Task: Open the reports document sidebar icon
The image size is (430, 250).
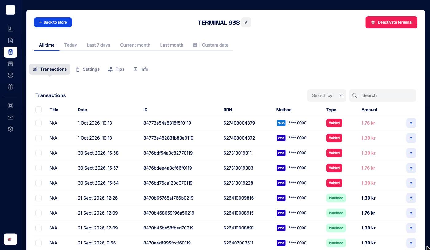Action: click(10, 40)
